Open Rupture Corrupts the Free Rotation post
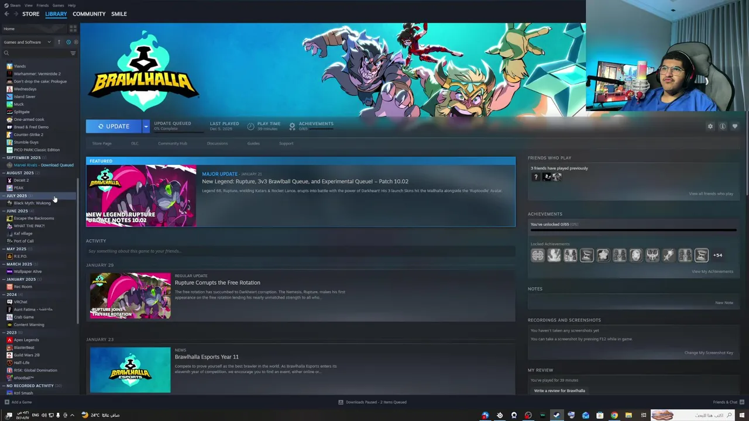The height and width of the screenshot is (421, 749). [x=217, y=282]
